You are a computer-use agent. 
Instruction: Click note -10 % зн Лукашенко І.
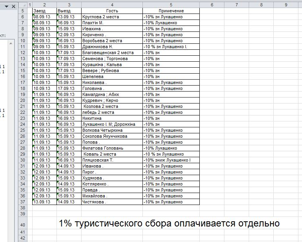click(x=171, y=47)
